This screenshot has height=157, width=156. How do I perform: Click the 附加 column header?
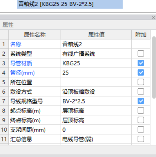point(141,35)
